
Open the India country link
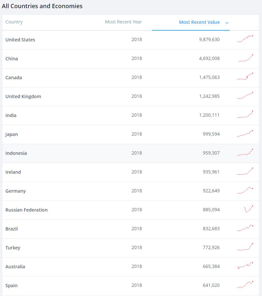coord(11,115)
